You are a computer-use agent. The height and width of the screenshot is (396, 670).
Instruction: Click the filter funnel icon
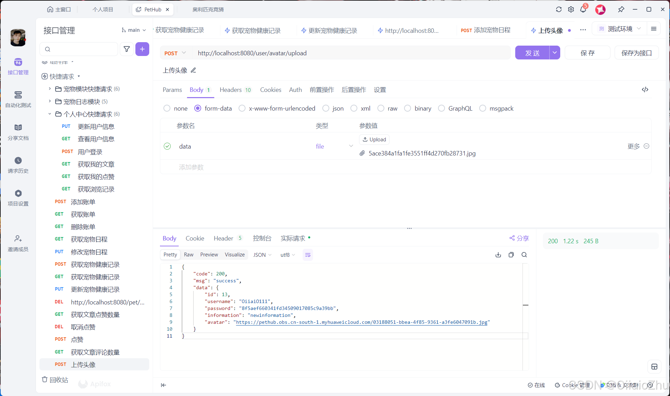click(127, 49)
